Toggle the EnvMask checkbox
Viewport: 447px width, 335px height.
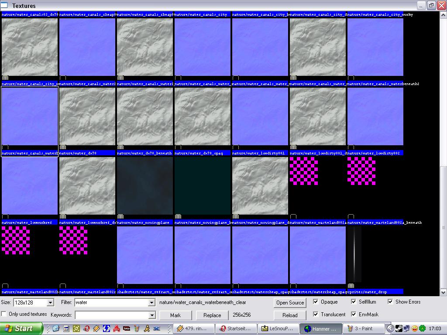point(354,314)
